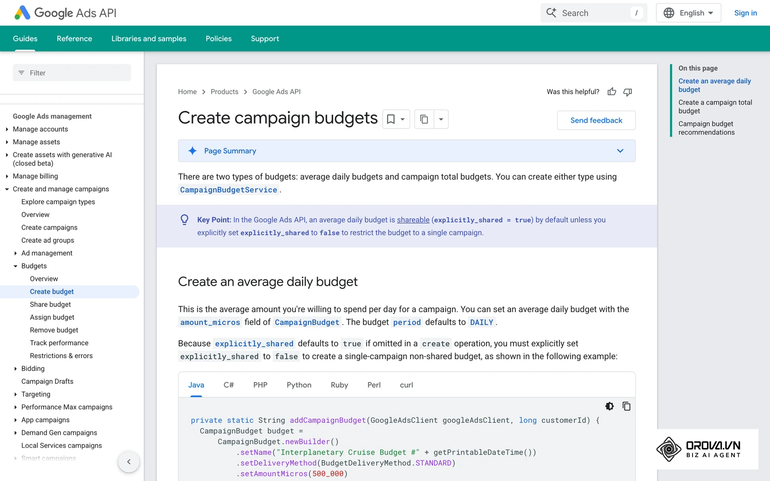Open the amount_micros field link

click(210, 323)
